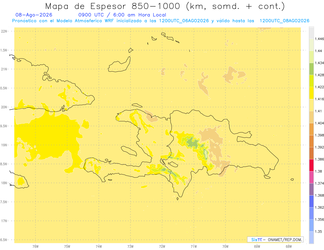
Task: Click the legend value 1.368
Action: [x=319, y=195]
